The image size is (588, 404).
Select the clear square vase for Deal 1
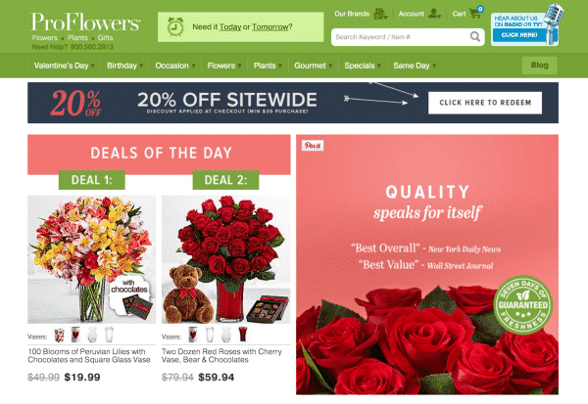tap(109, 335)
